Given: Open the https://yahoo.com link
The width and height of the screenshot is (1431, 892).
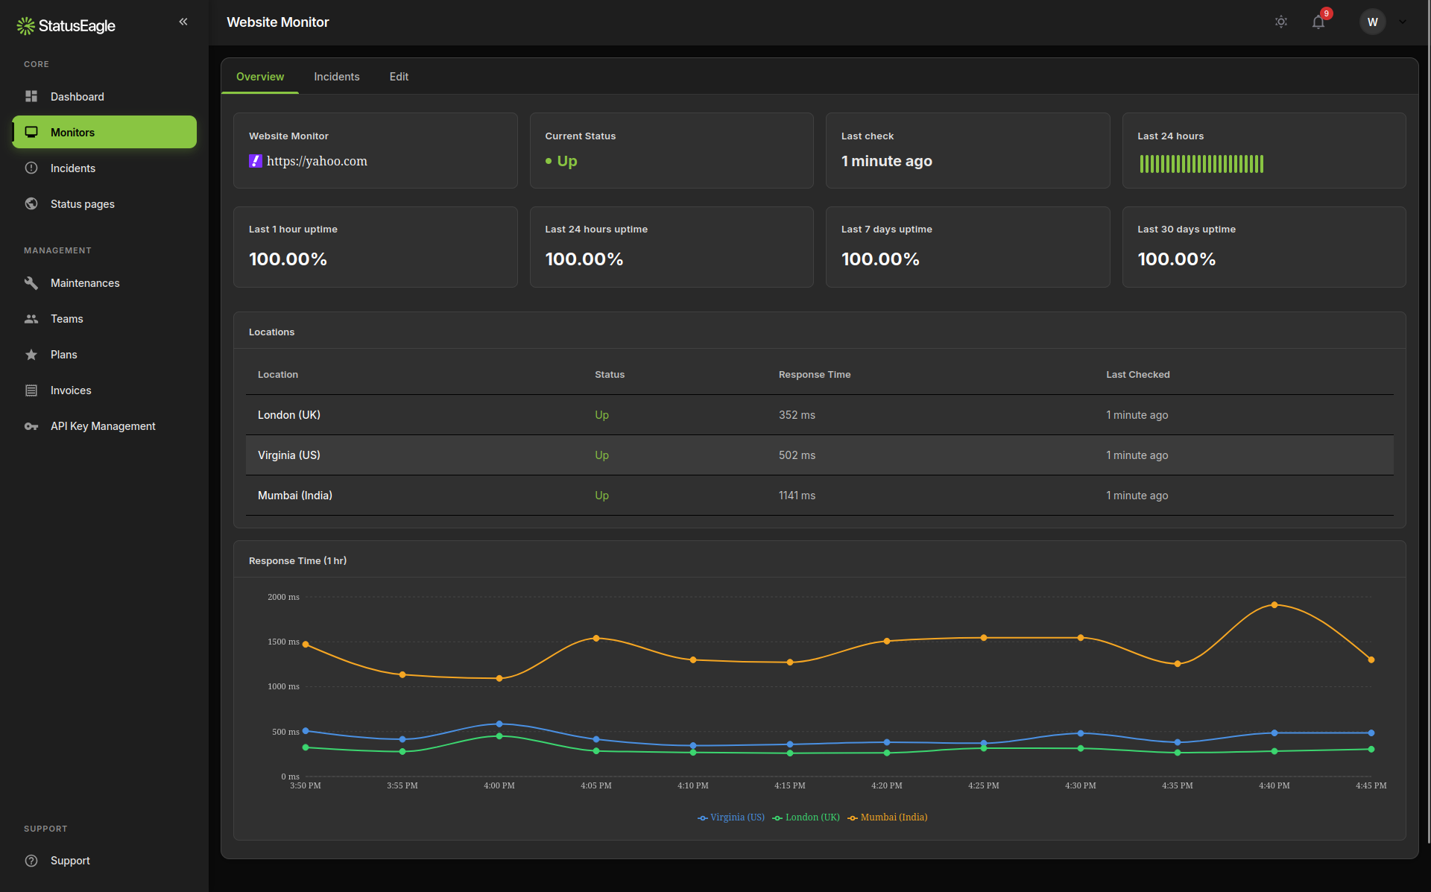Looking at the screenshot, I should tap(317, 161).
